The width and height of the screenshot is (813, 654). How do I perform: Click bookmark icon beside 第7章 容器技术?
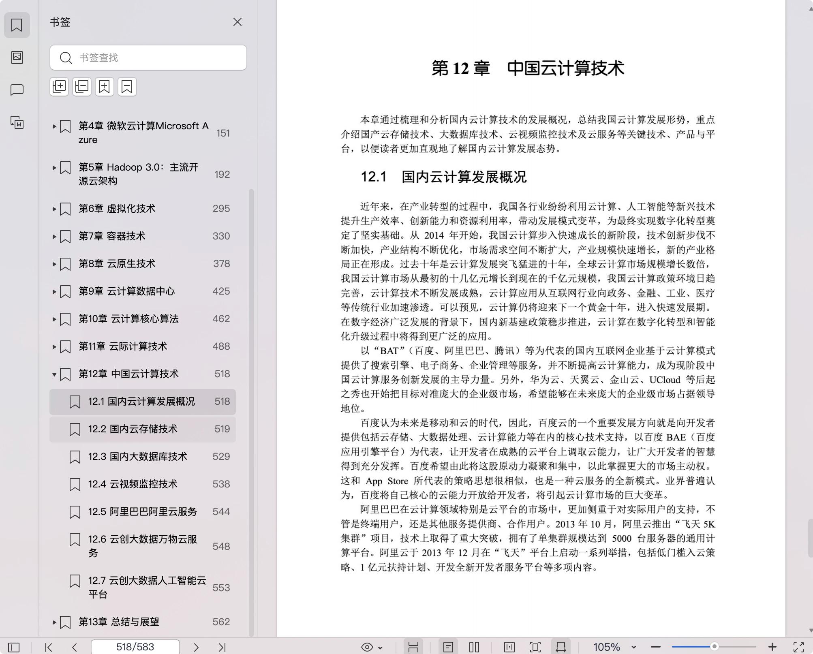click(65, 237)
